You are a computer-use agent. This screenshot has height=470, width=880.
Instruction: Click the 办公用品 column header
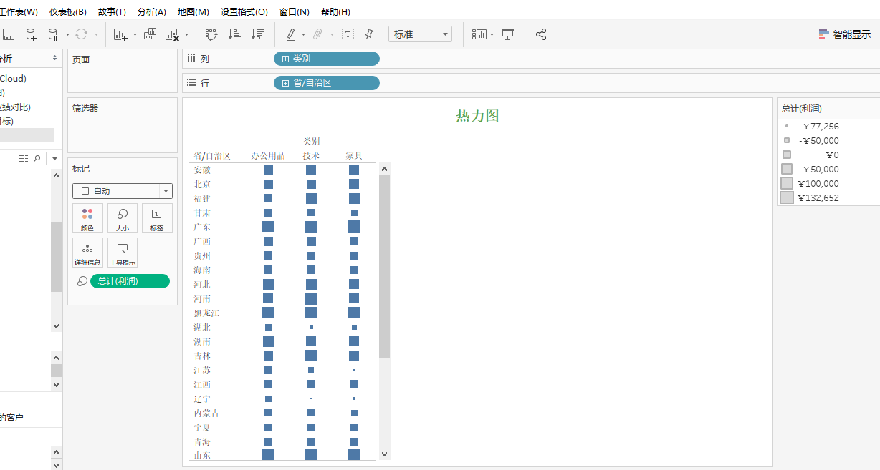tap(268, 155)
